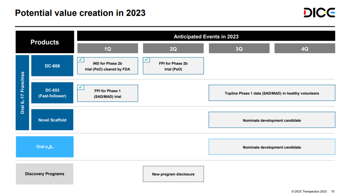Select Oral α4β7 Nominate development candidate box

pyautogui.click(x=272, y=147)
